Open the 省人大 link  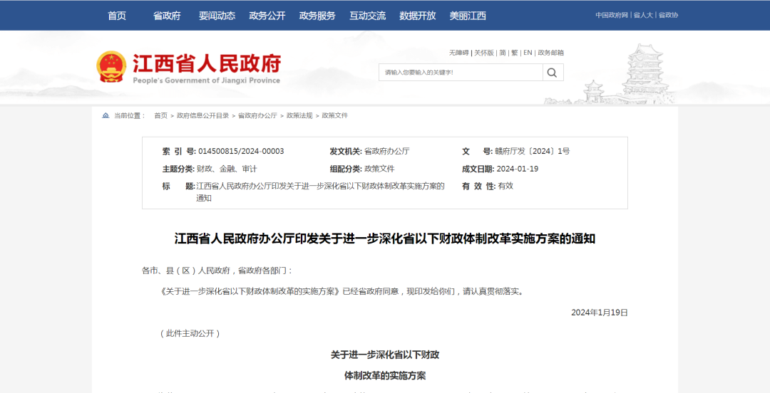coord(643,15)
